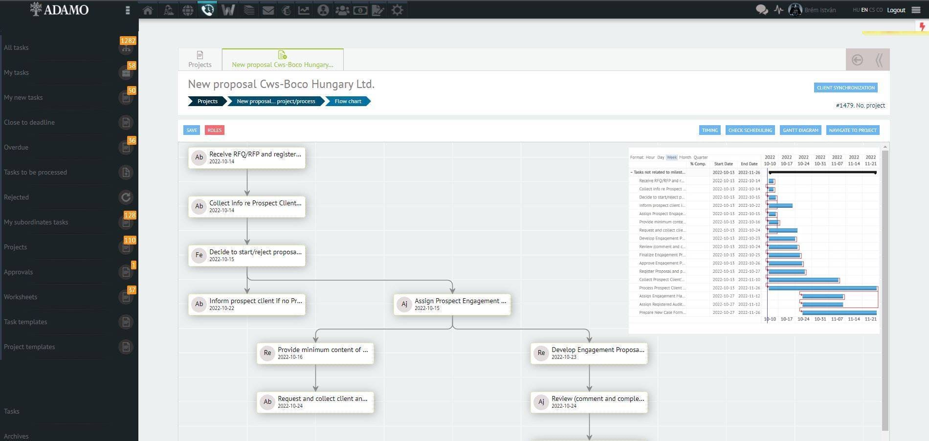Open the W icon module
This screenshot has height=441, width=929.
pyautogui.click(x=228, y=10)
